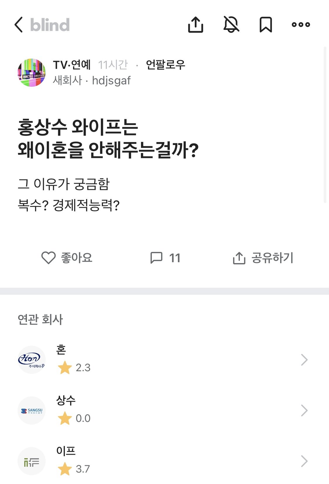Viewport: 329px width, 484px height.
Task: Open the three-dot more options menu
Action: [301, 25]
